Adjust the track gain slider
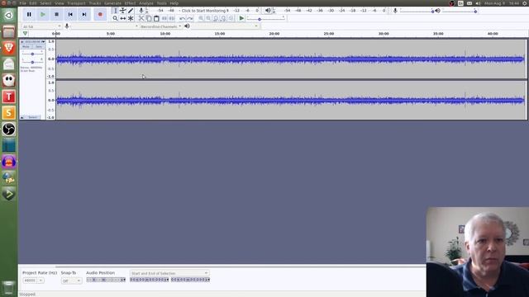 [x=32, y=54]
